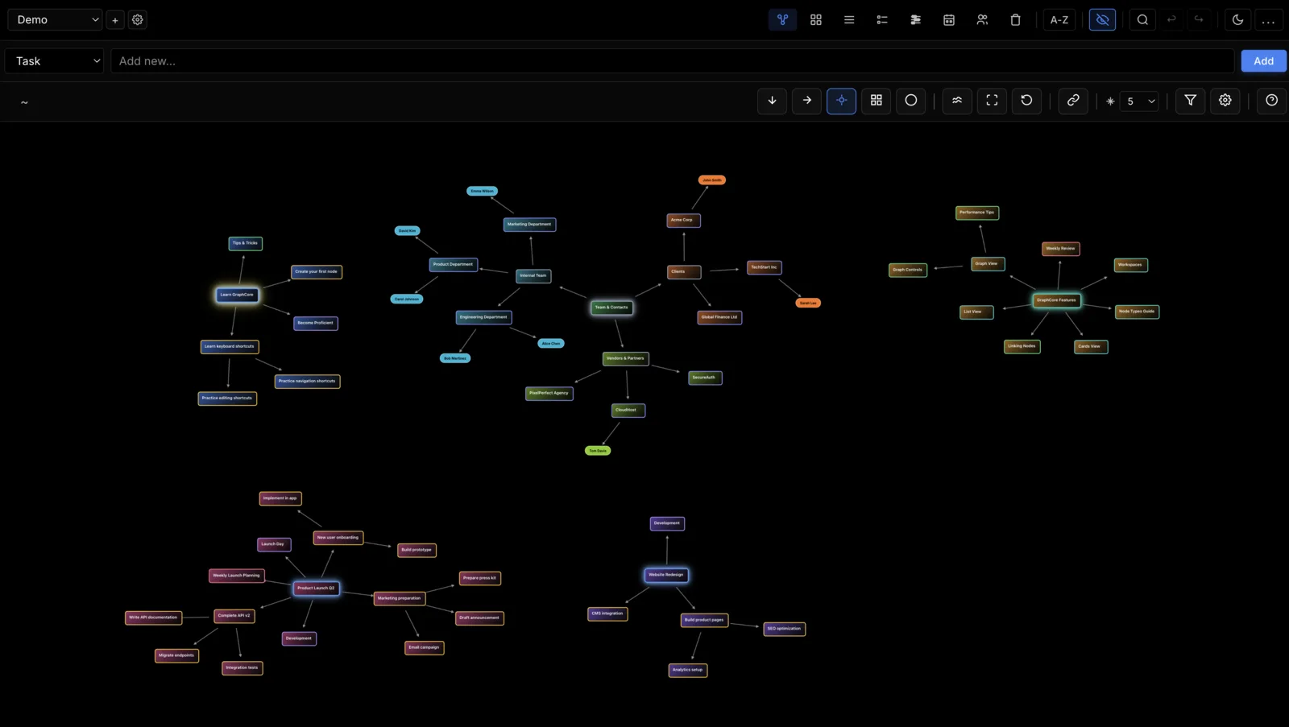
Task: Open the cards grid view in top toolbar
Action: coord(816,19)
